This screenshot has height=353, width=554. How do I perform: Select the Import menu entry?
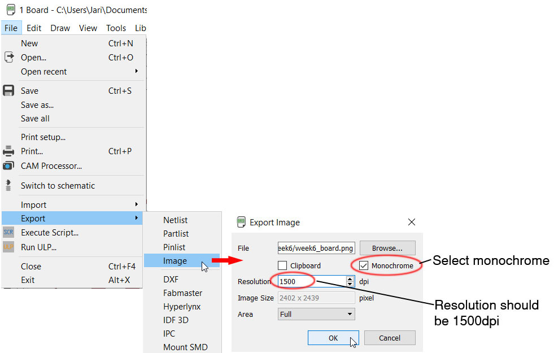pos(72,204)
